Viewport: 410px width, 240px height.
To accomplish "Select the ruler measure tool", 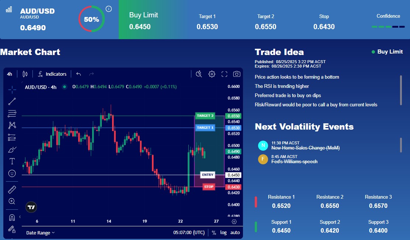I will 12,189.
